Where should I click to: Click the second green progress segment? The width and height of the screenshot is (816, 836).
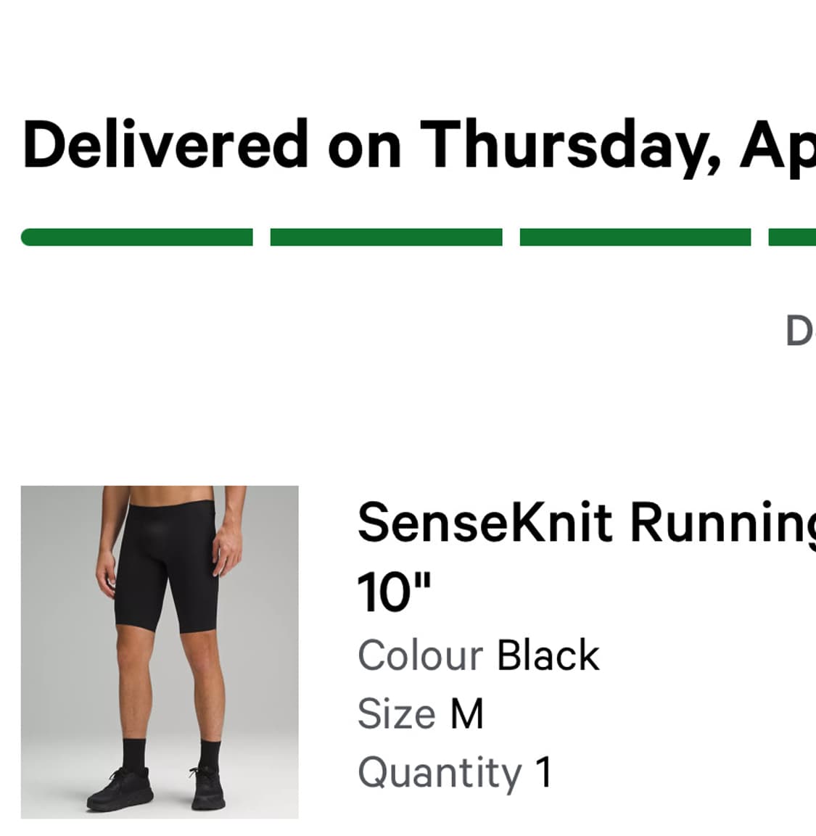click(386, 237)
